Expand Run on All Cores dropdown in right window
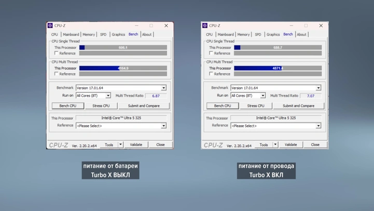The image size is (374, 211). 262,96
